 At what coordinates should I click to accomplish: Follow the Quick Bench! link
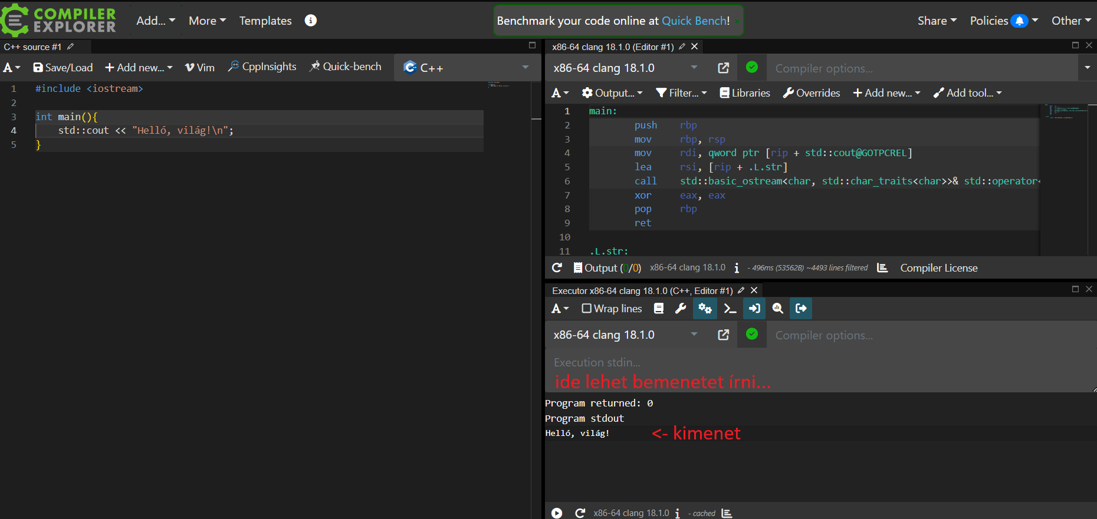click(695, 21)
